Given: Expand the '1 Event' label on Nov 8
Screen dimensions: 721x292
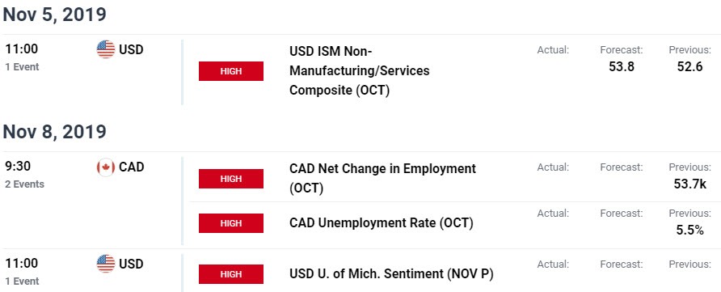Looking at the screenshot, I should point(22,281).
